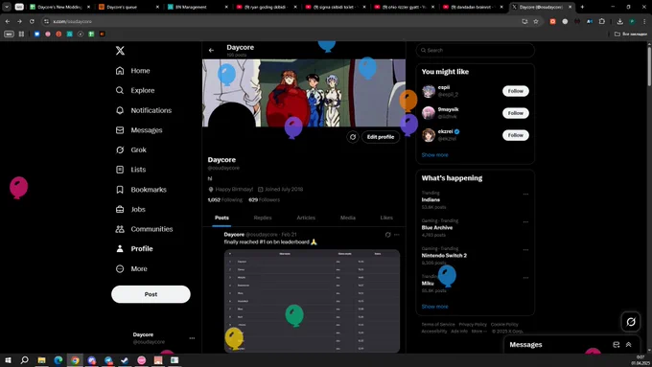Open Jobs in the sidebar
652x367 pixels.
(131, 209)
